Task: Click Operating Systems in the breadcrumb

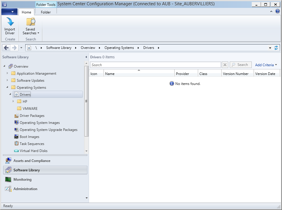Action: point(119,48)
